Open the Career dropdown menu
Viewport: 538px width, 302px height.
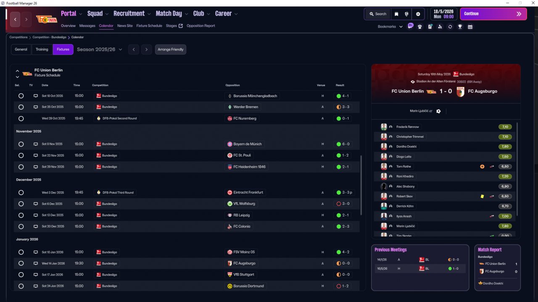pos(226,13)
